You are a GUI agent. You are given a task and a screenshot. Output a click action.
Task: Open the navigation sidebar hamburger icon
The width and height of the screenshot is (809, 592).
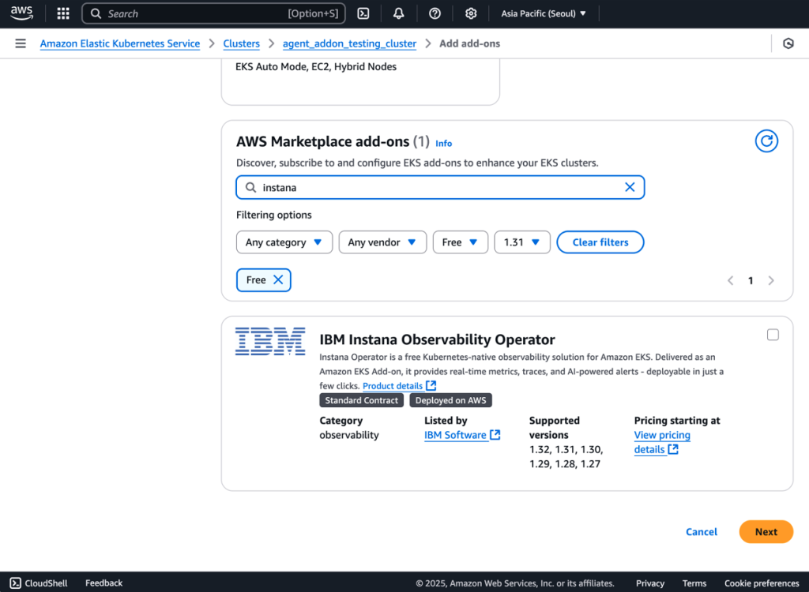pyautogui.click(x=20, y=43)
